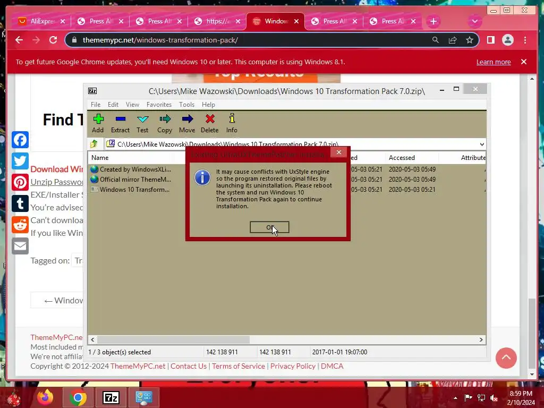544x408 pixels.
Task: Open Terms of Service link
Action: tap(239, 366)
